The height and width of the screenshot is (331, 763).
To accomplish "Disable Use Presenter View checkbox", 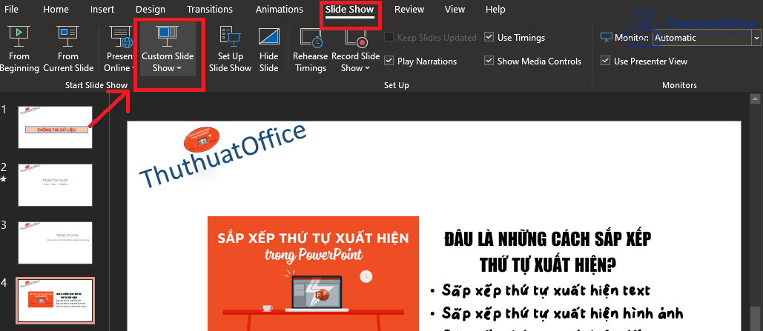I will tap(605, 61).
